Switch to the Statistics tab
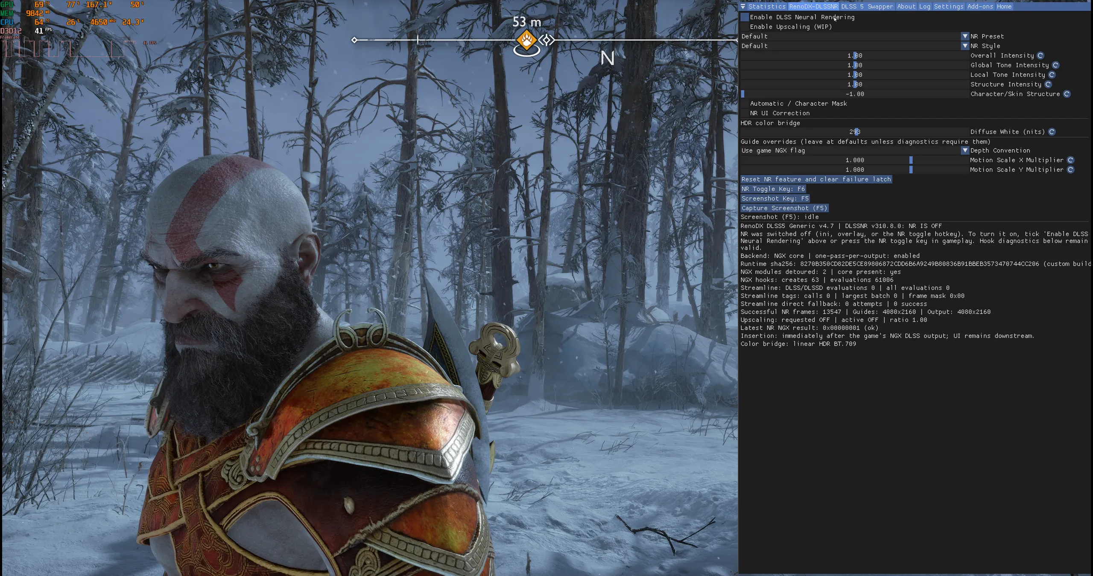The height and width of the screenshot is (576, 1093). coord(767,6)
